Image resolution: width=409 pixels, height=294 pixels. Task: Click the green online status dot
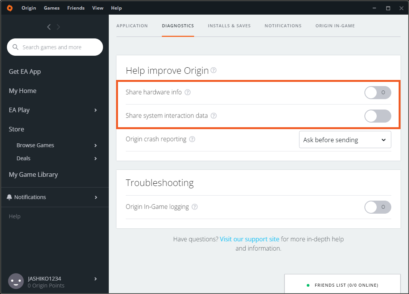point(308,285)
